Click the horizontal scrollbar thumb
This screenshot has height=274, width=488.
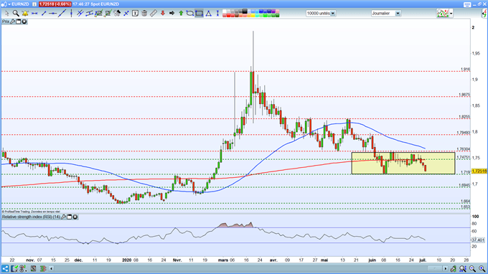tap(435, 268)
